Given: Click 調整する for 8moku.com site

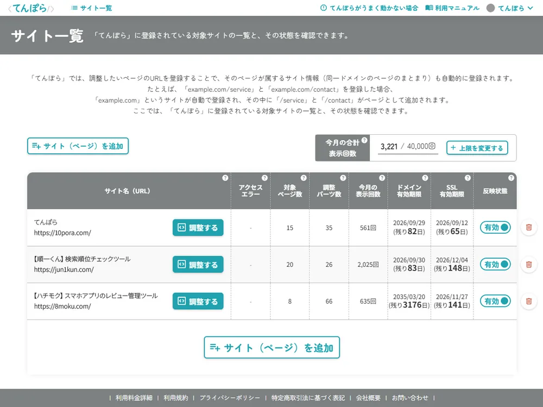Looking at the screenshot, I should 198,301.
